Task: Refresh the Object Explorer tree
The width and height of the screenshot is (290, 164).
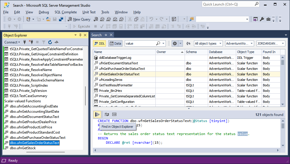Action: 50,42
